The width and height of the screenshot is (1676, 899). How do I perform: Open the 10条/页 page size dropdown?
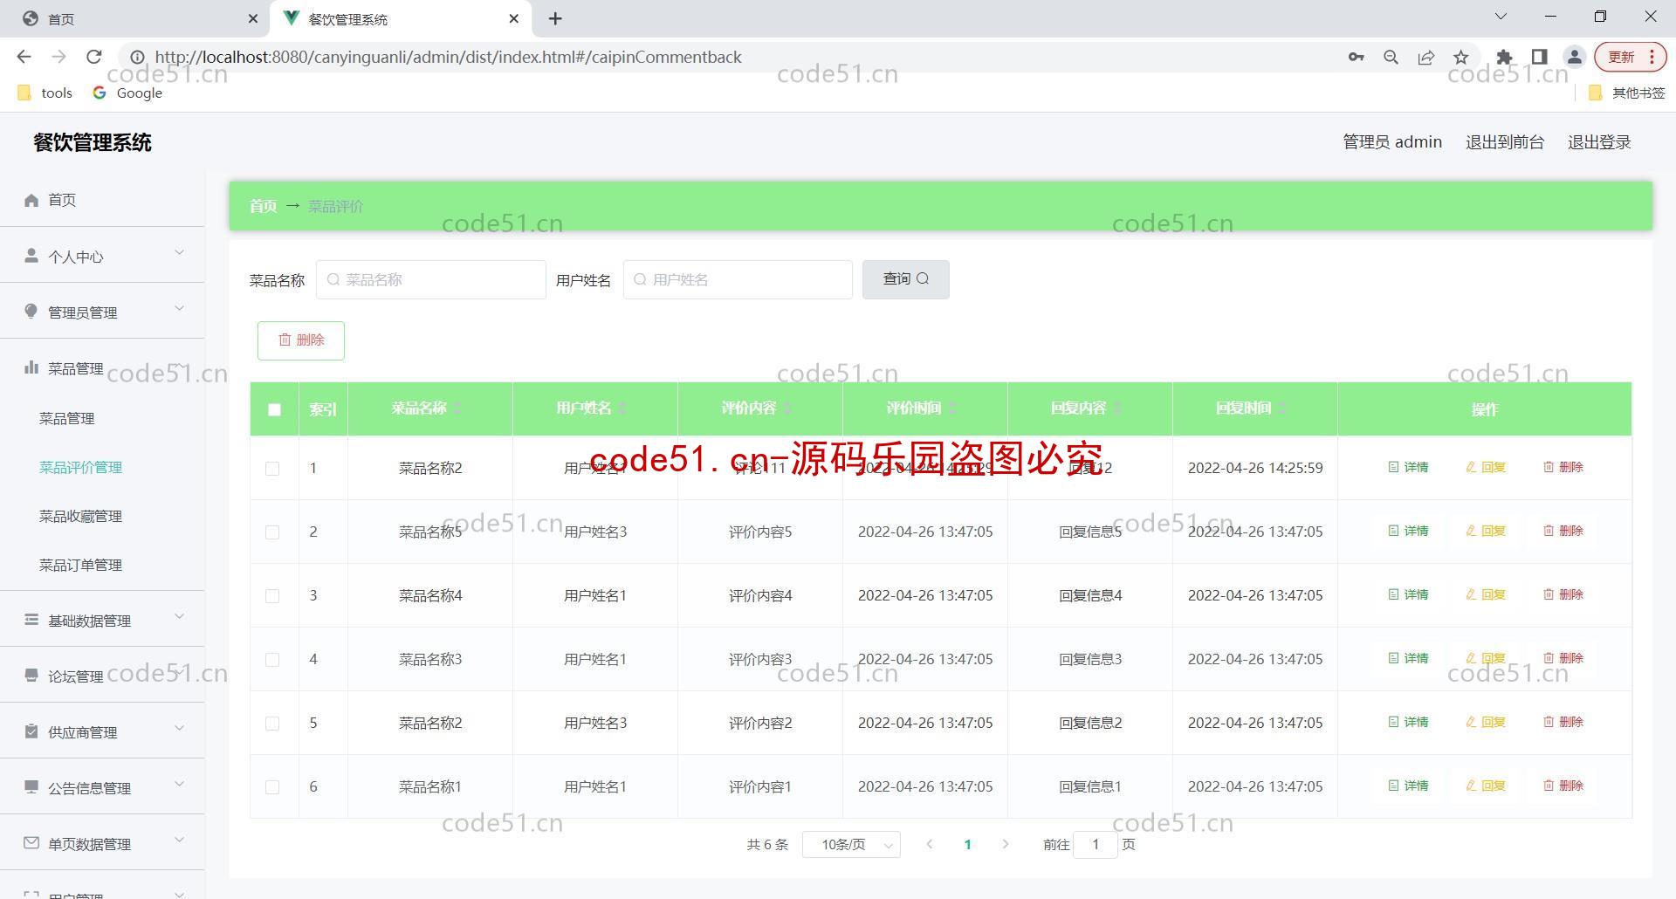[x=851, y=844]
